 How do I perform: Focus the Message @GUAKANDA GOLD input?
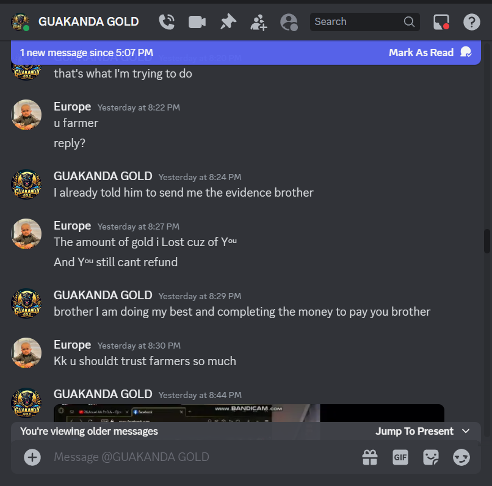pyautogui.click(x=201, y=457)
